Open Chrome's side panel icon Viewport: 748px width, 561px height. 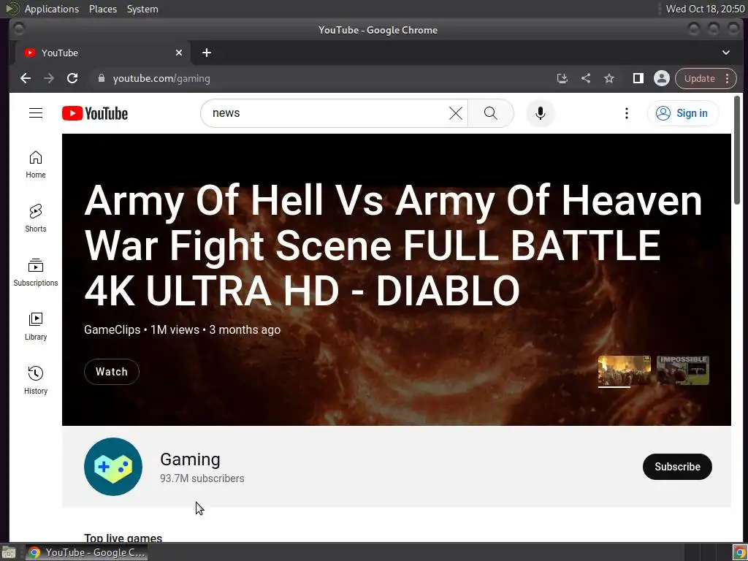click(x=638, y=78)
